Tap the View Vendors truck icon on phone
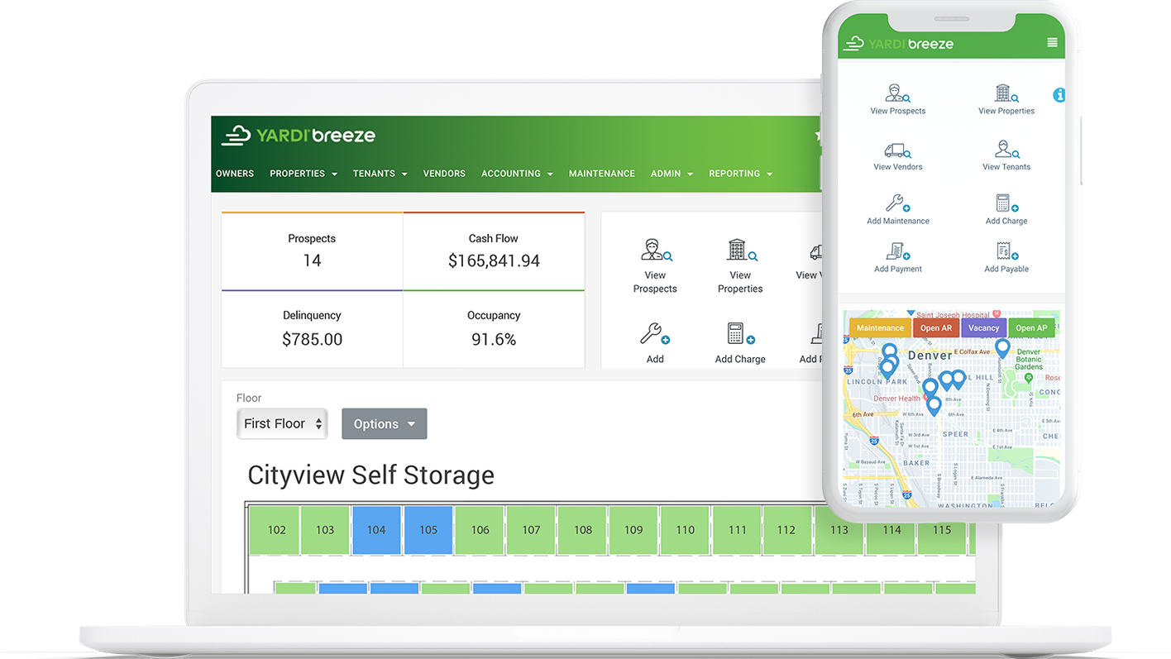The width and height of the screenshot is (1171, 659). (x=897, y=150)
